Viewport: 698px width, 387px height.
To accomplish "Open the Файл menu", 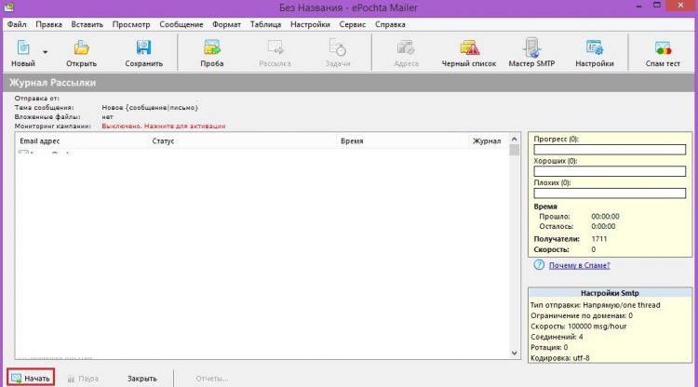I will point(17,24).
